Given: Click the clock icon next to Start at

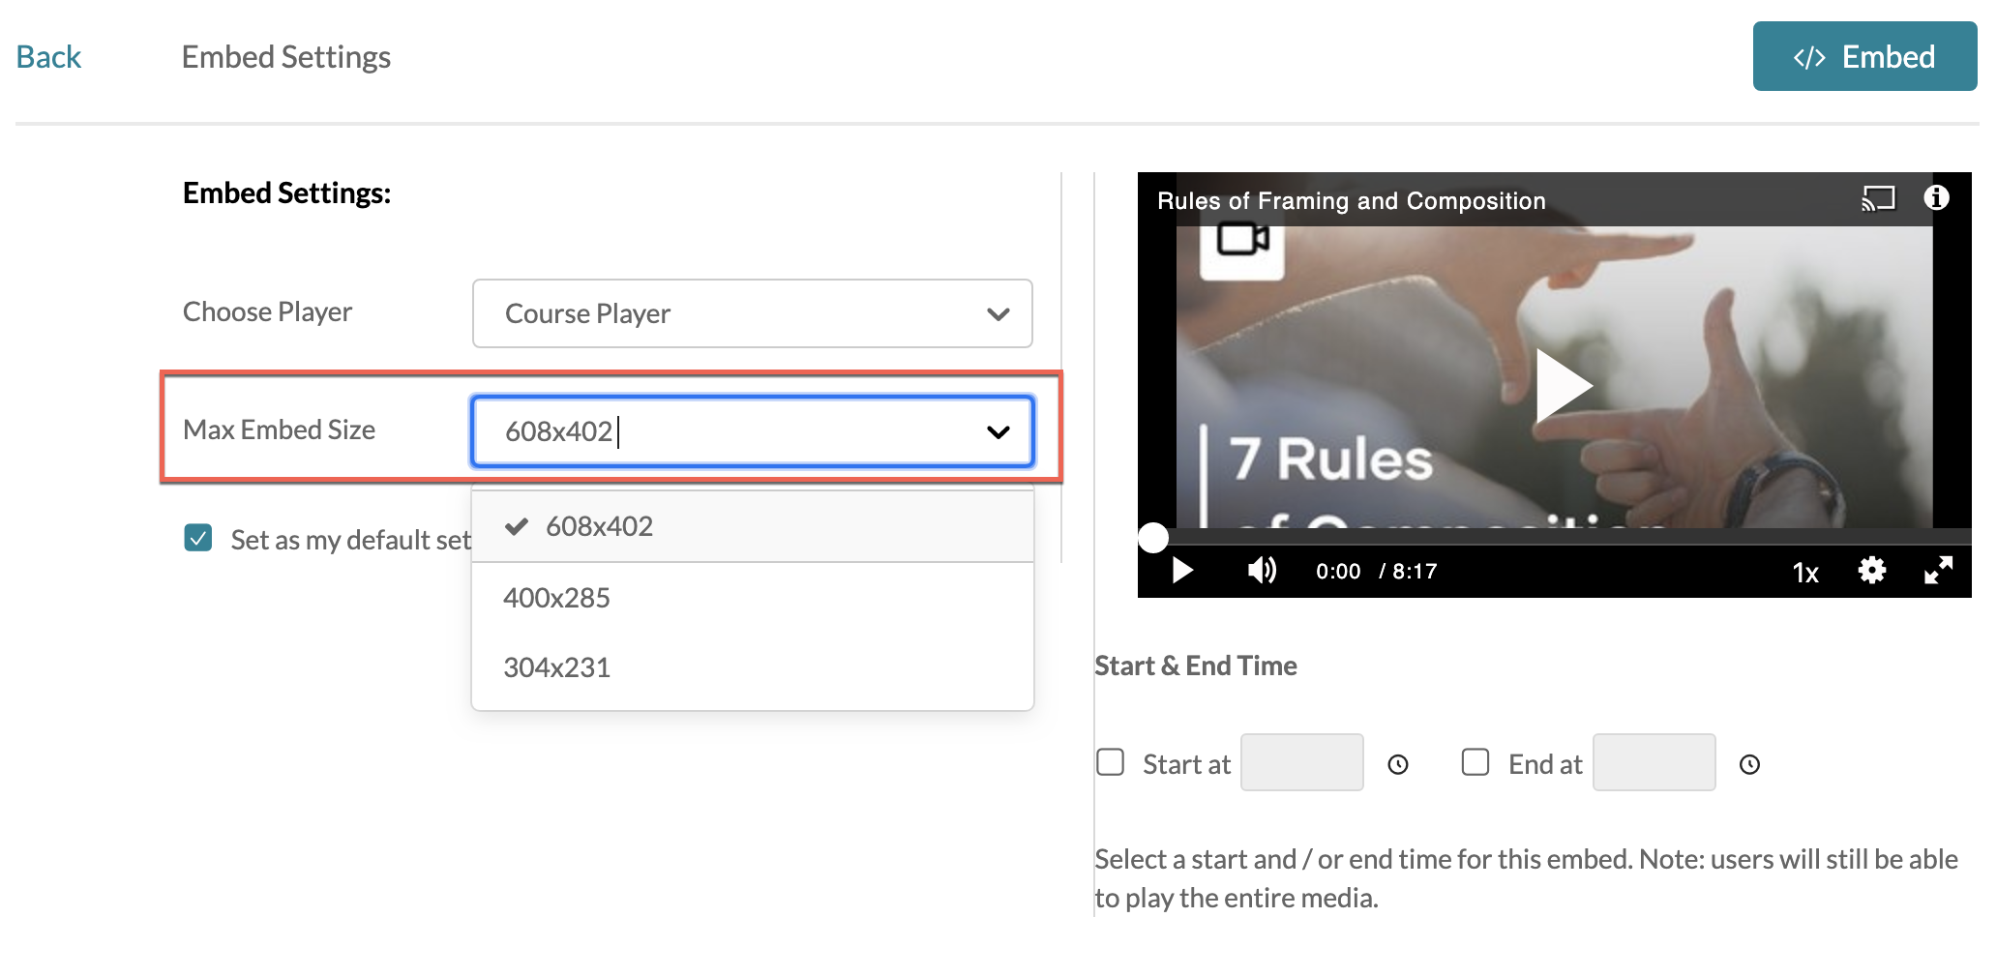Looking at the screenshot, I should [1398, 765].
